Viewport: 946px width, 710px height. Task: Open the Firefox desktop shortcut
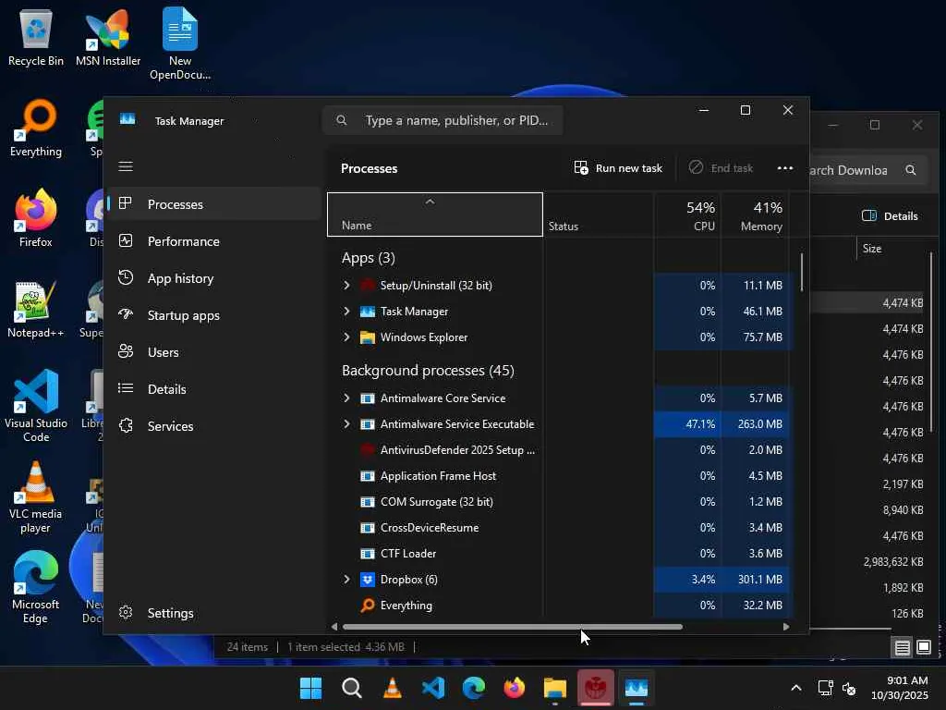tap(36, 218)
